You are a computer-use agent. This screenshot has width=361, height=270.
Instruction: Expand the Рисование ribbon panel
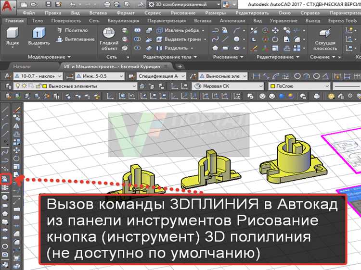click(x=228, y=57)
